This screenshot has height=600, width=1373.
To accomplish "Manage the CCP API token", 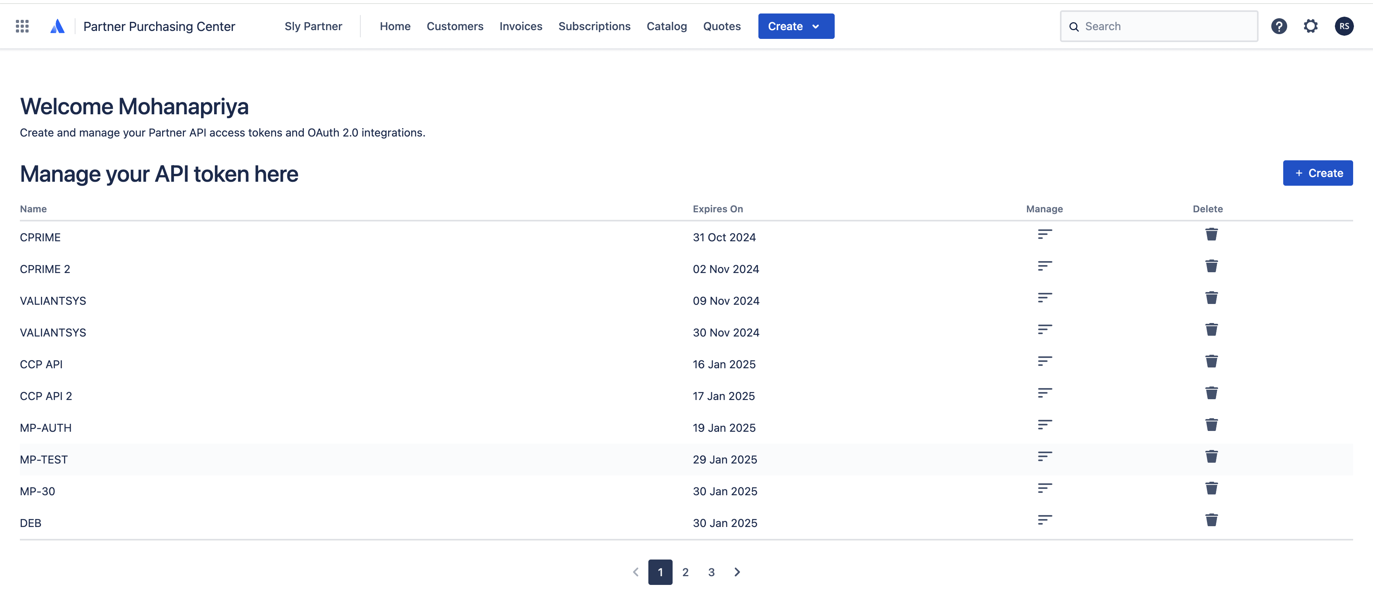I will 1044,361.
